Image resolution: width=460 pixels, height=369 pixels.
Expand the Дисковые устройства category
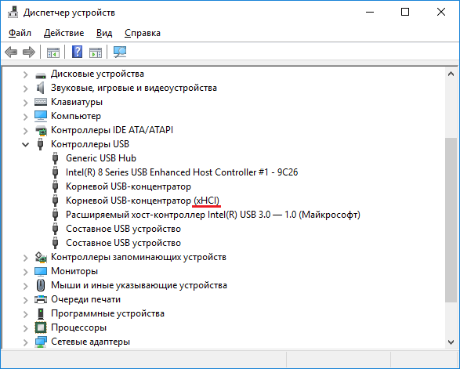(x=26, y=74)
